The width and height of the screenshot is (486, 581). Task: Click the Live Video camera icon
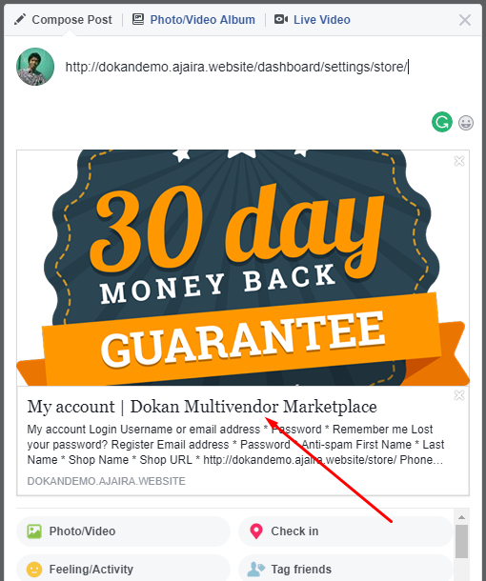(x=281, y=19)
